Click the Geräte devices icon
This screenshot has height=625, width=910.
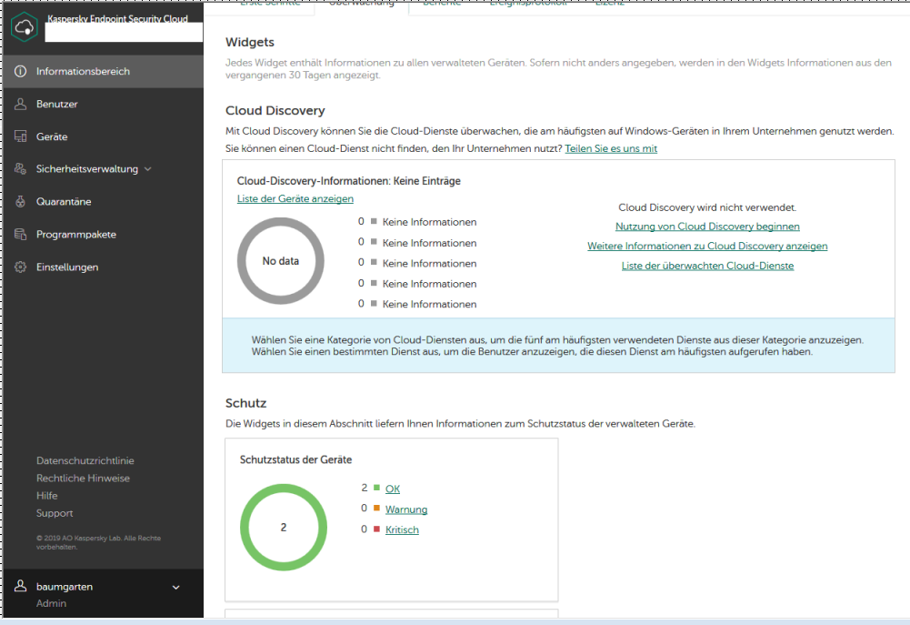pyautogui.click(x=20, y=136)
